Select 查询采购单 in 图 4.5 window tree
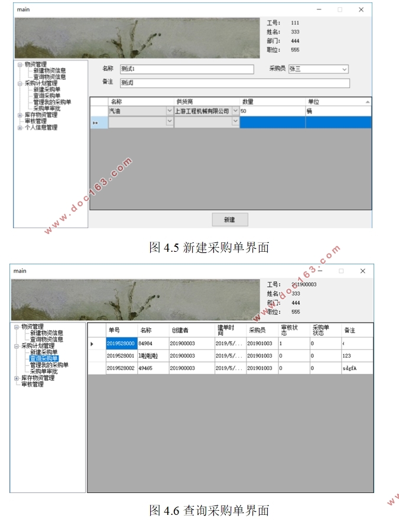This screenshot has height=522, width=399. click(x=47, y=96)
